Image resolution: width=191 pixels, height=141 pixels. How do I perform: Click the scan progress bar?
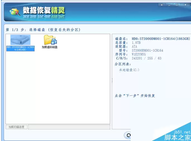pyautogui.click(x=69, y=127)
